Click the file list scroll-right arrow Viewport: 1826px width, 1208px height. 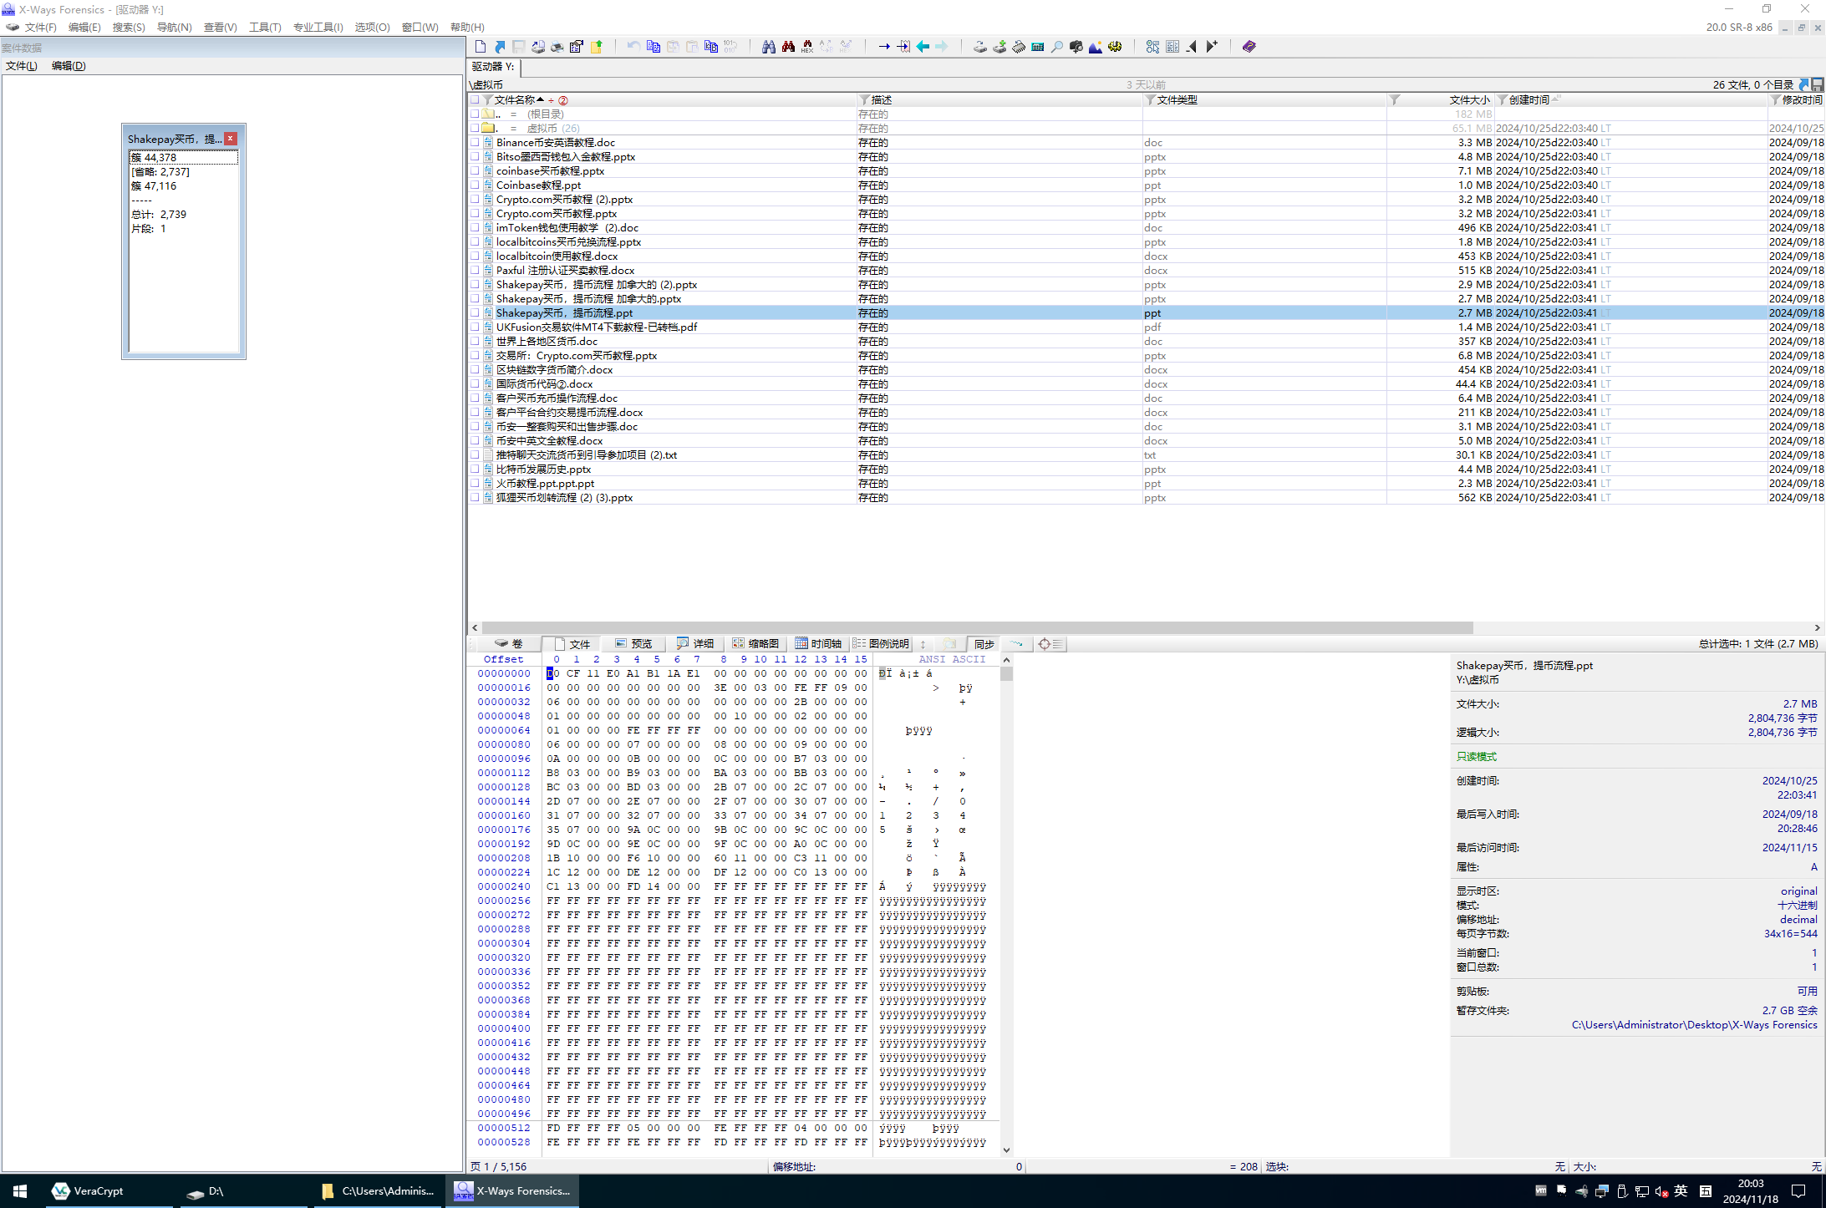(x=1817, y=627)
